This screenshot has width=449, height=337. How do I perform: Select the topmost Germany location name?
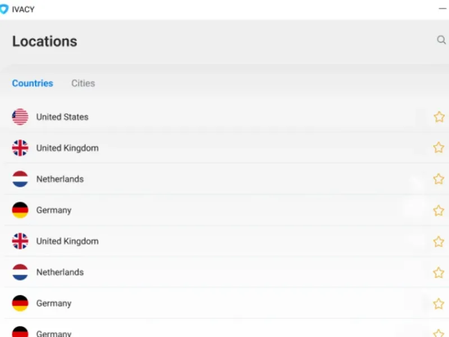click(54, 210)
